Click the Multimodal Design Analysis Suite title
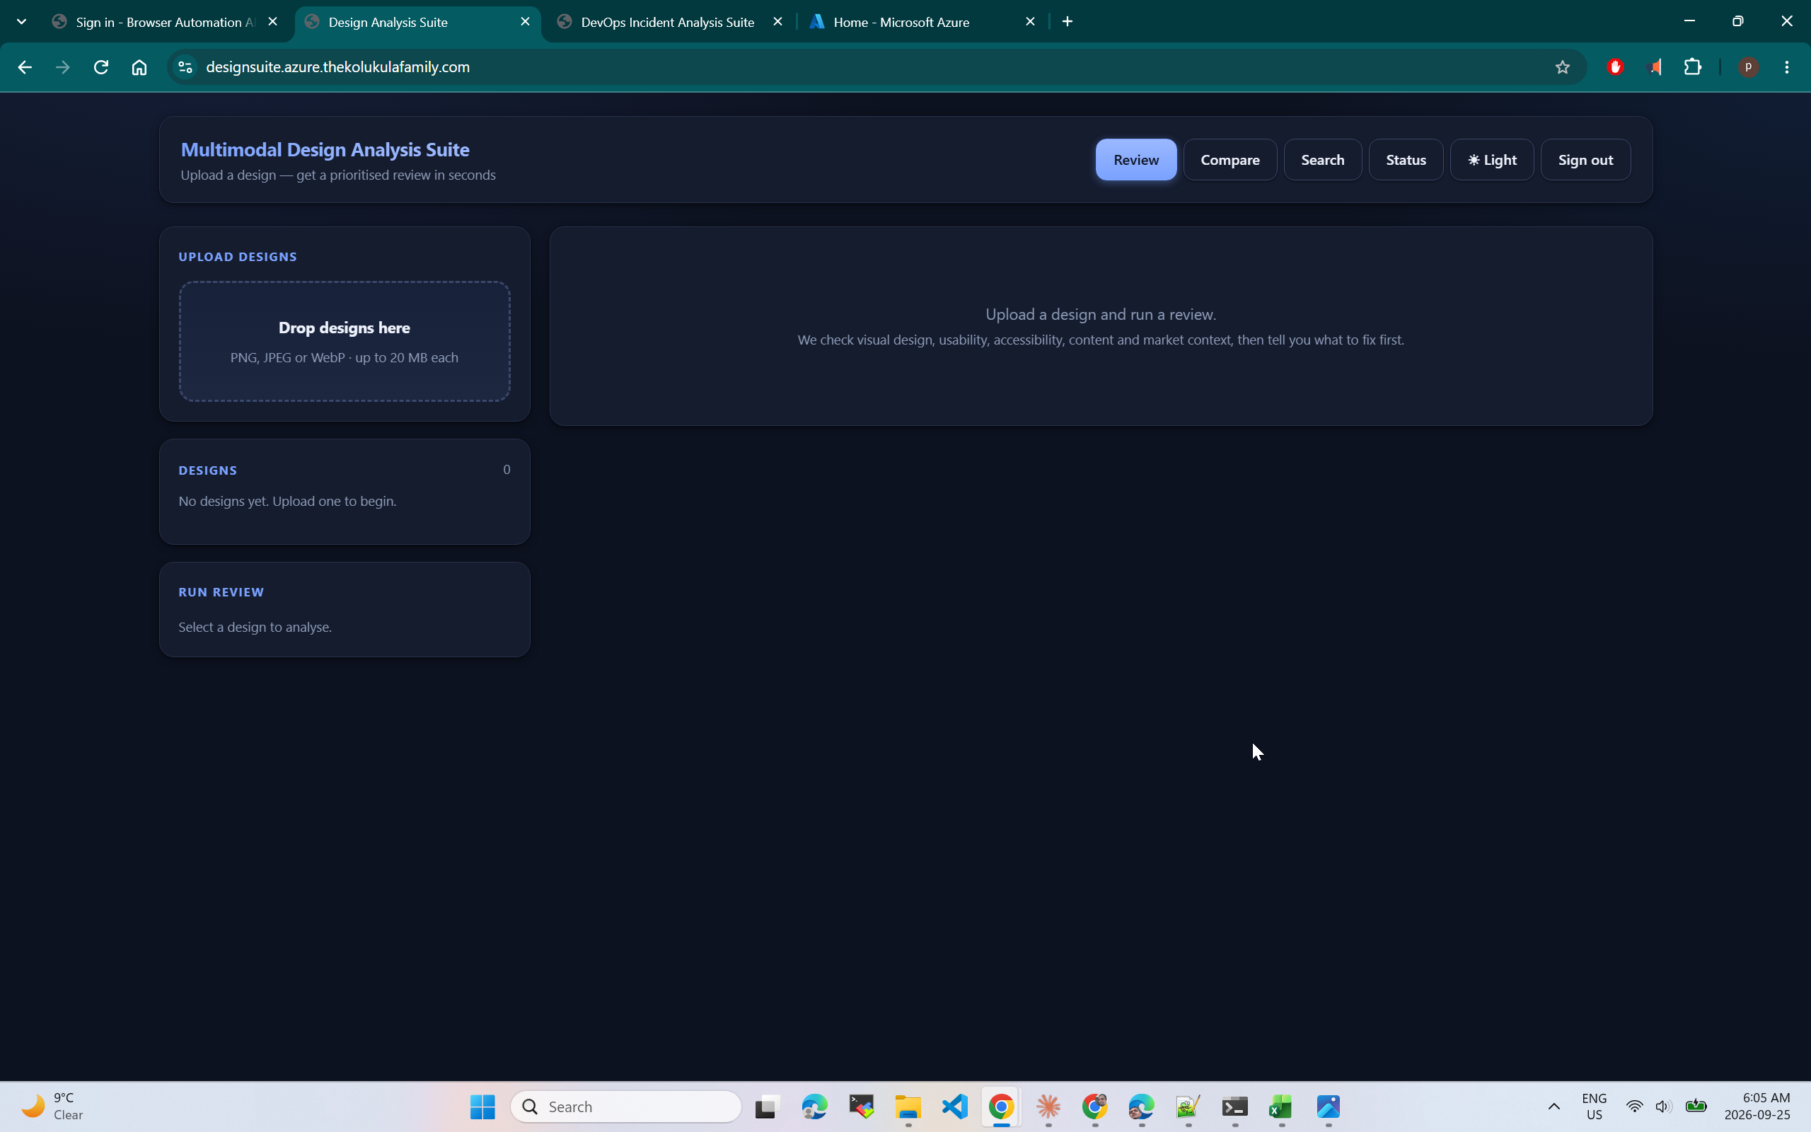1811x1132 pixels. coord(325,149)
